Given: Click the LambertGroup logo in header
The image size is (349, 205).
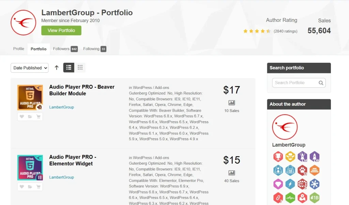Looking at the screenshot, I should point(23,23).
